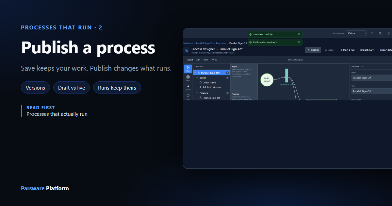Select 'Order raised' in the outline
Image resolution: width=392 pixels, height=206 pixels.
[209, 83]
